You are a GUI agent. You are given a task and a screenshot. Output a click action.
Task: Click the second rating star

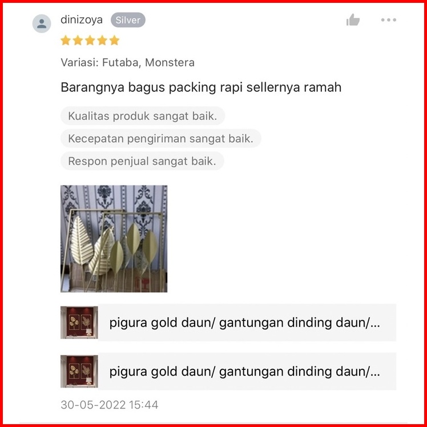tap(78, 41)
